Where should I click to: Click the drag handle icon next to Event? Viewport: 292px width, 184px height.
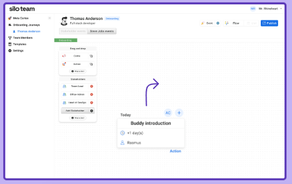tap(92, 56)
